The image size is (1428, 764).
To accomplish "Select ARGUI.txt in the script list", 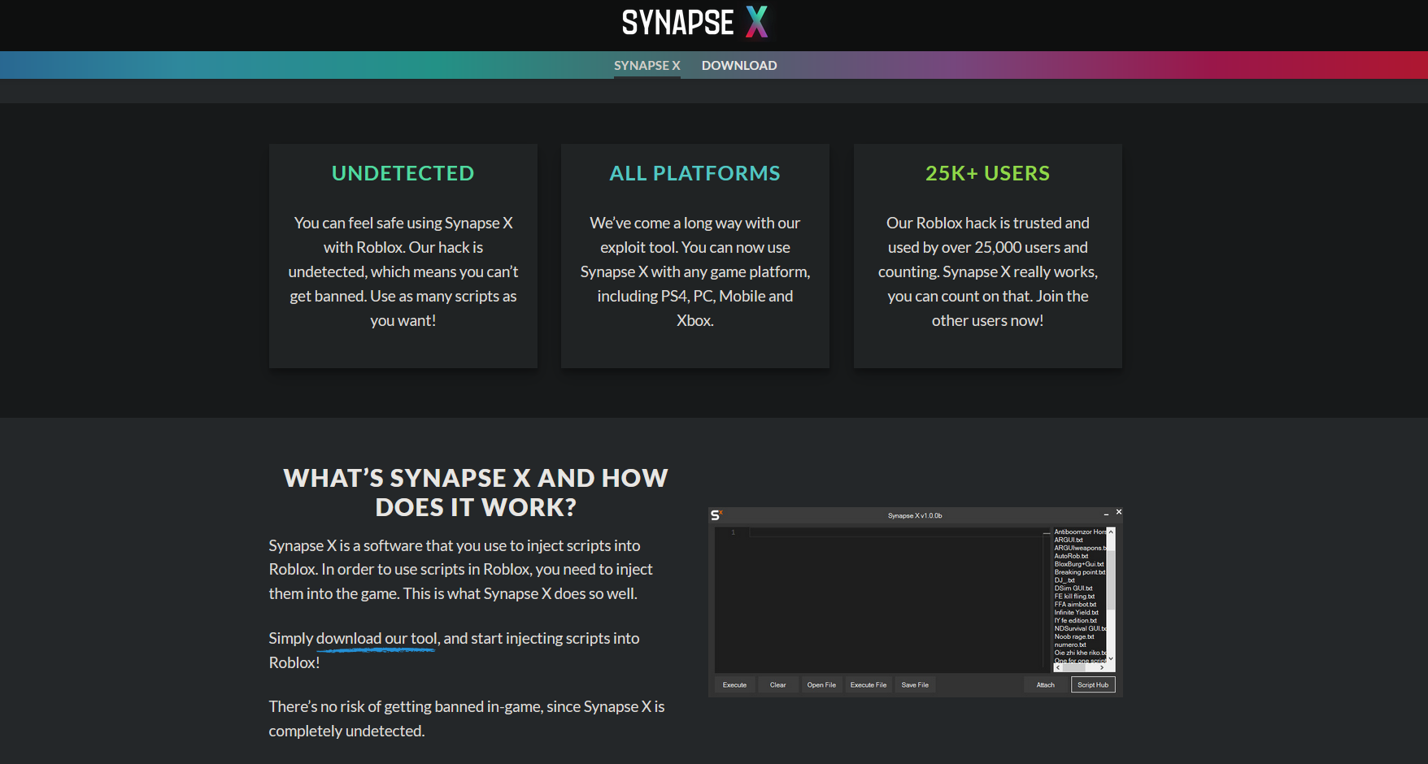I will pyautogui.click(x=1069, y=540).
